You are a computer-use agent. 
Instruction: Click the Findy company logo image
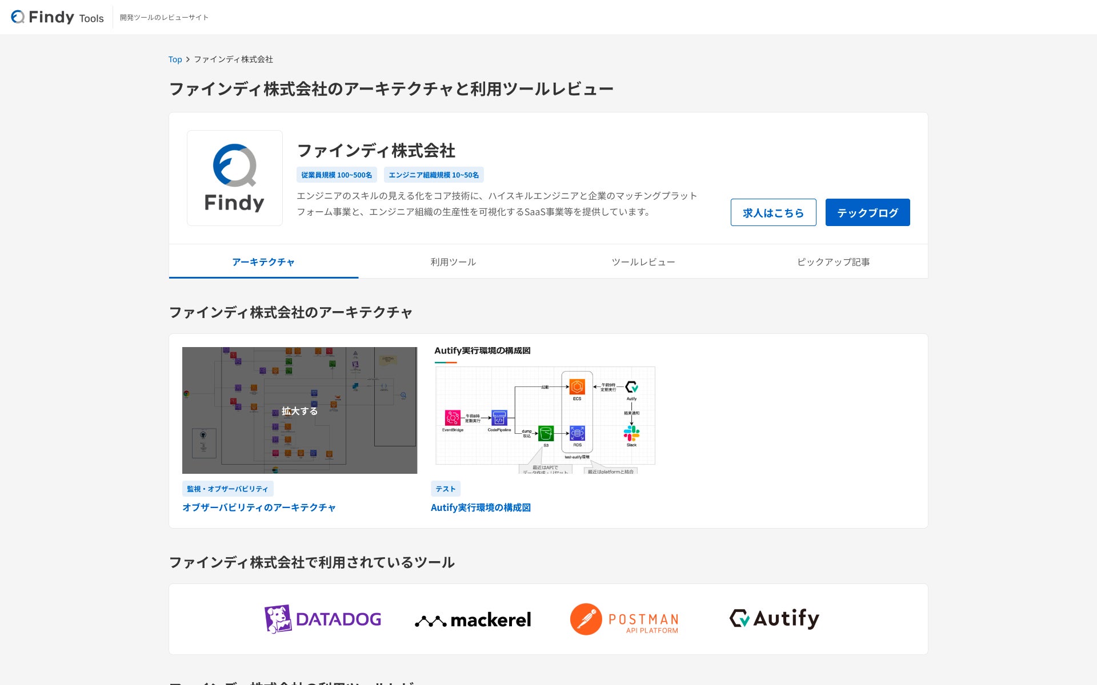pos(234,178)
